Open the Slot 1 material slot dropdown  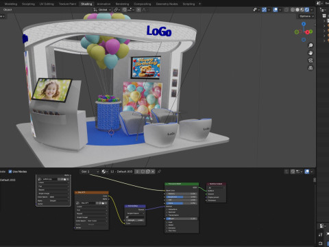pyautogui.click(x=90, y=172)
